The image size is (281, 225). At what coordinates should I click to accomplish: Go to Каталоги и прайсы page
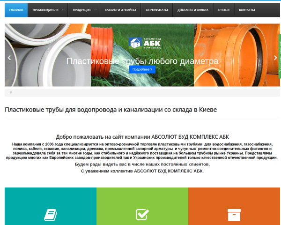tap(120, 10)
